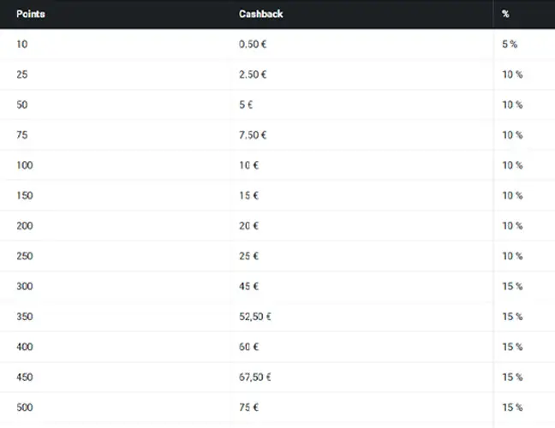The image size is (555, 428).
Task: Select the 7,50 € cashback cell
Action: coord(253,135)
